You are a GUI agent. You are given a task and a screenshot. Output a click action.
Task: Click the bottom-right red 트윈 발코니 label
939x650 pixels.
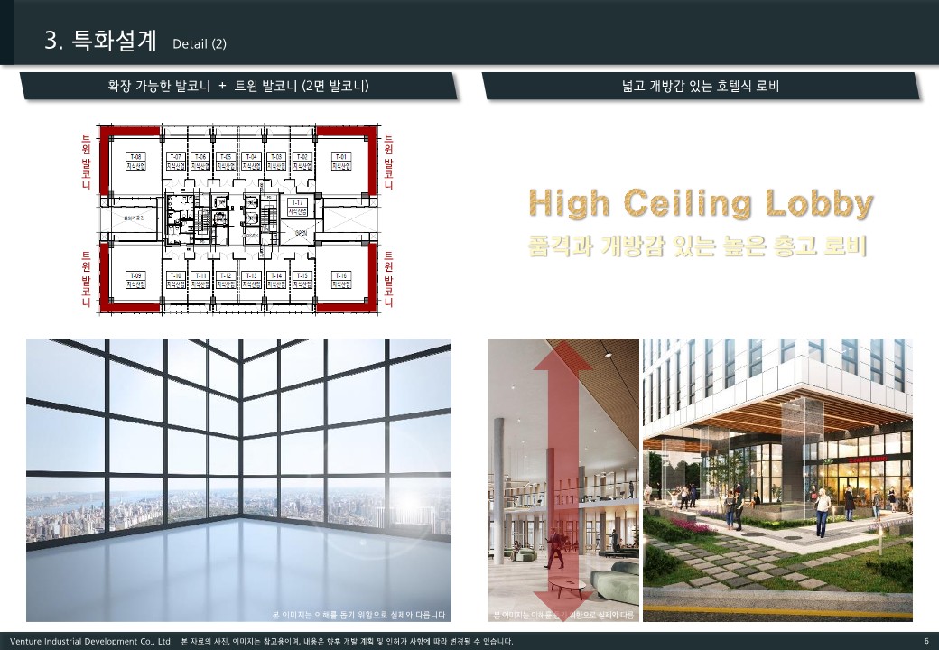389,279
